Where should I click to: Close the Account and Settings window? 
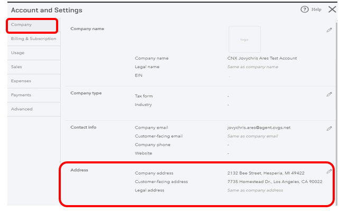coord(332,9)
